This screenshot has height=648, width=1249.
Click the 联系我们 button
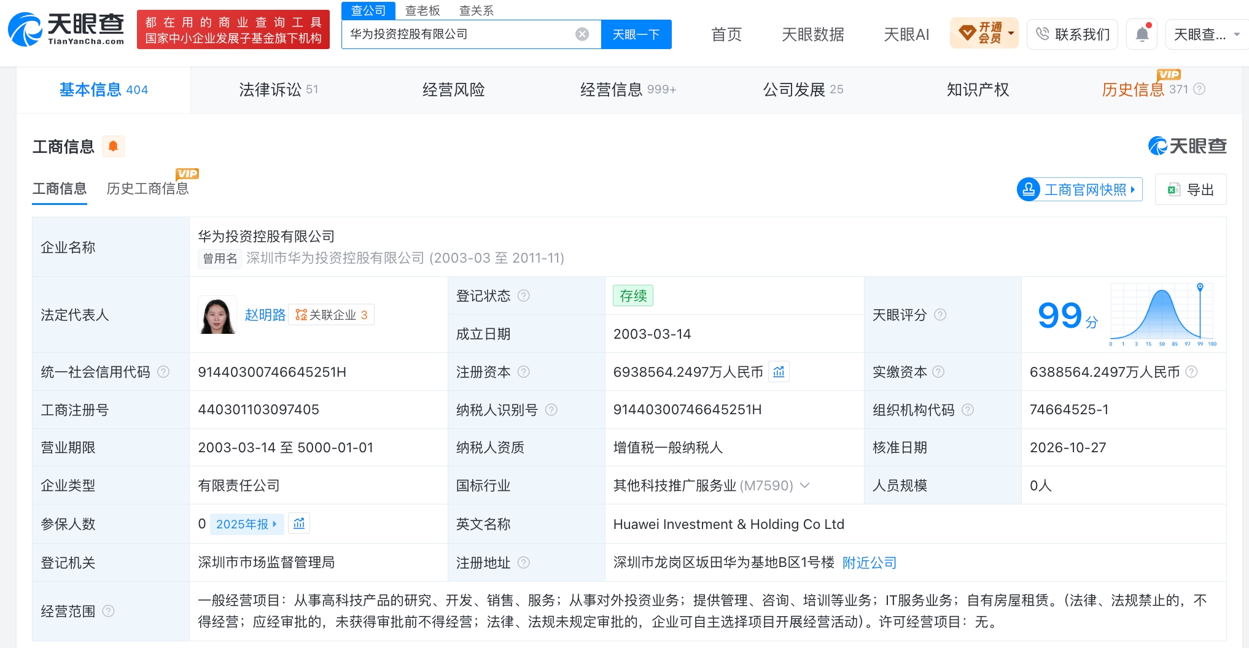1072,34
